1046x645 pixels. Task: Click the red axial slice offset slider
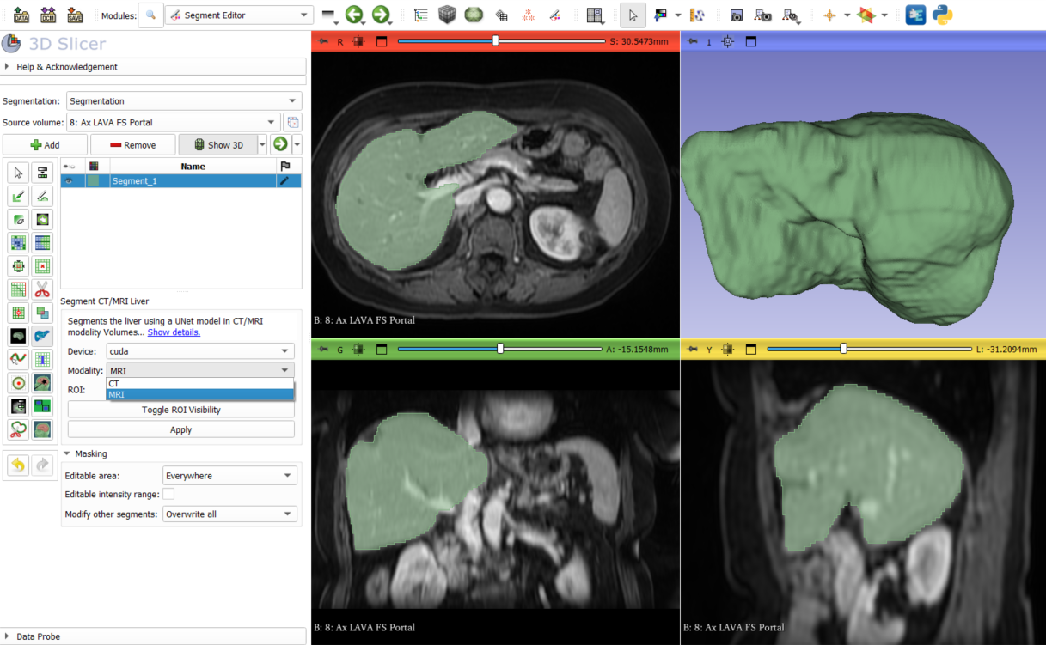496,41
